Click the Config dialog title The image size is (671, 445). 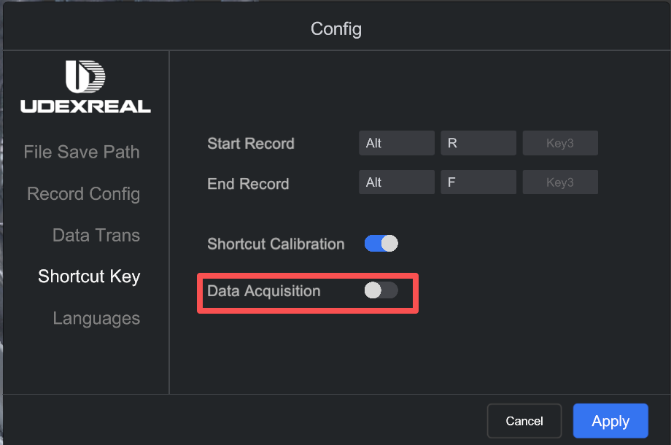coord(336,29)
